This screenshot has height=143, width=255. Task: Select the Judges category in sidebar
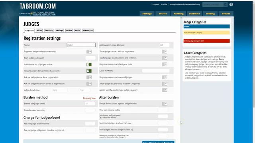tap(206, 27)
